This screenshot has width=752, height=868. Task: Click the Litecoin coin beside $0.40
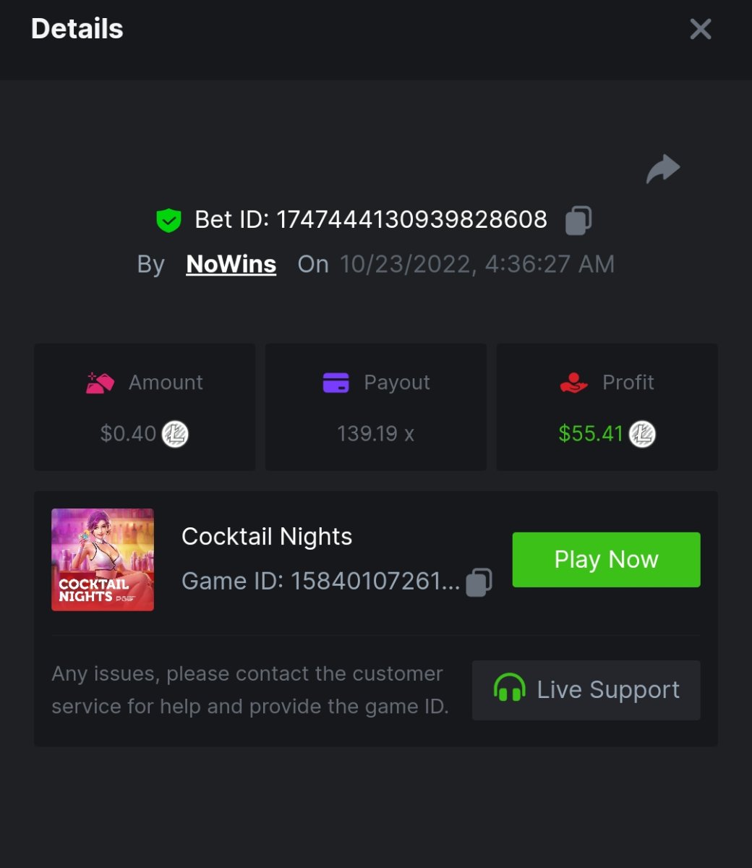(175, 434)
